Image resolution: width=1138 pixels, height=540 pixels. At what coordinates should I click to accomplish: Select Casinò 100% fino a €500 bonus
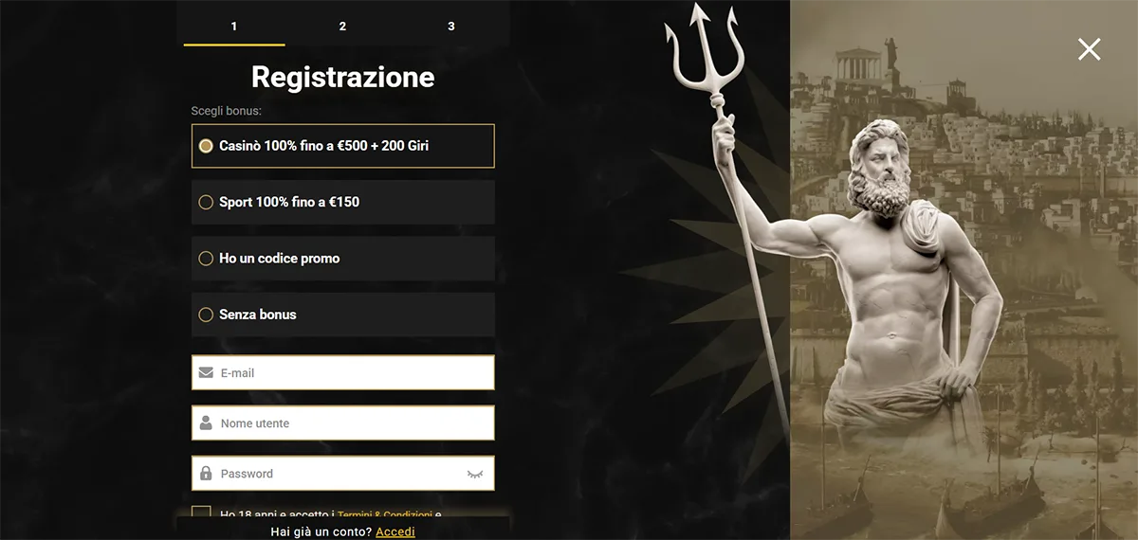tap(342, 146)
